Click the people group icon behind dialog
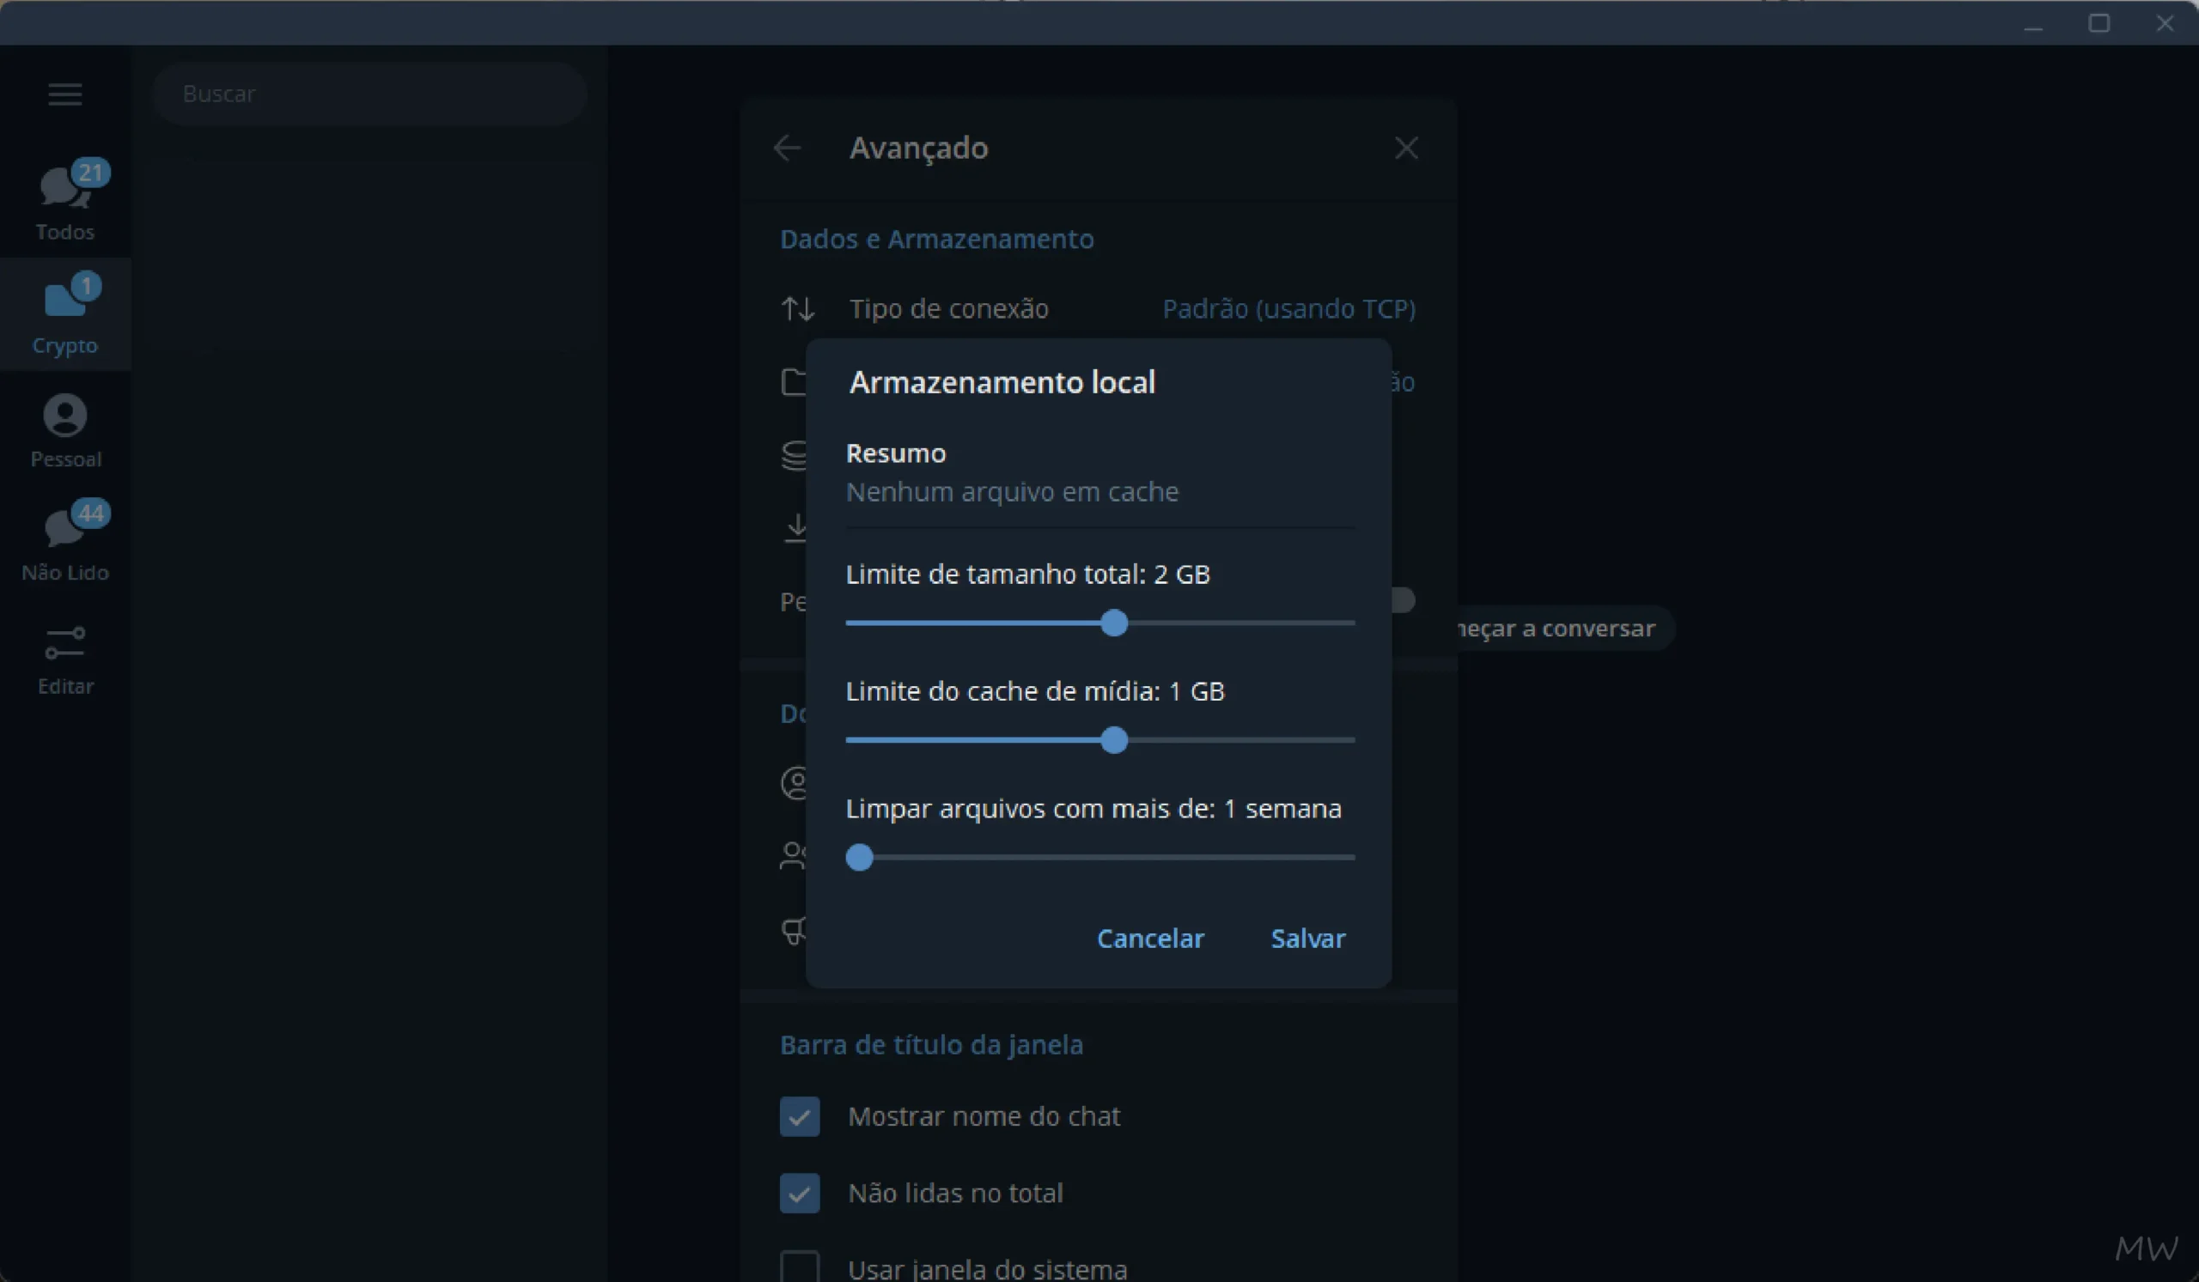The height and width of the screenshot is (1282, 2199). pyautogui.click(x=793, y=855)
